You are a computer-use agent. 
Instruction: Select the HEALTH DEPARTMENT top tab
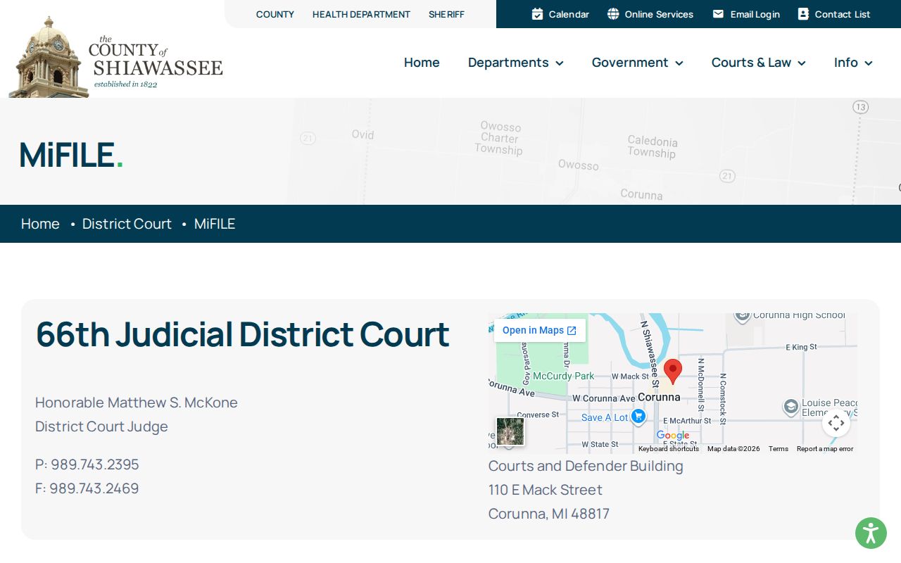pyautogui.click(x=361, y=14)
